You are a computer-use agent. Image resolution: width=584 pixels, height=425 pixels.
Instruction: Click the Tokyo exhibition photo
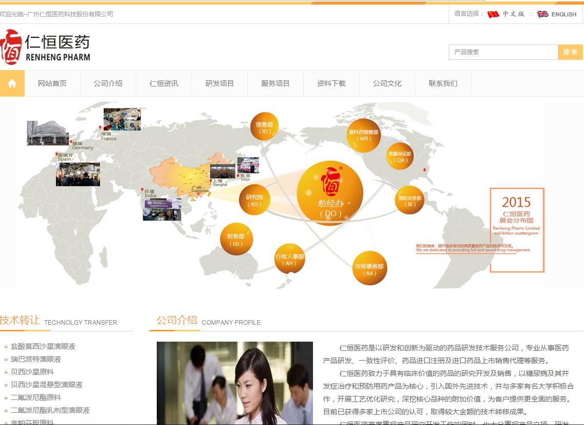tap(248, 165)
